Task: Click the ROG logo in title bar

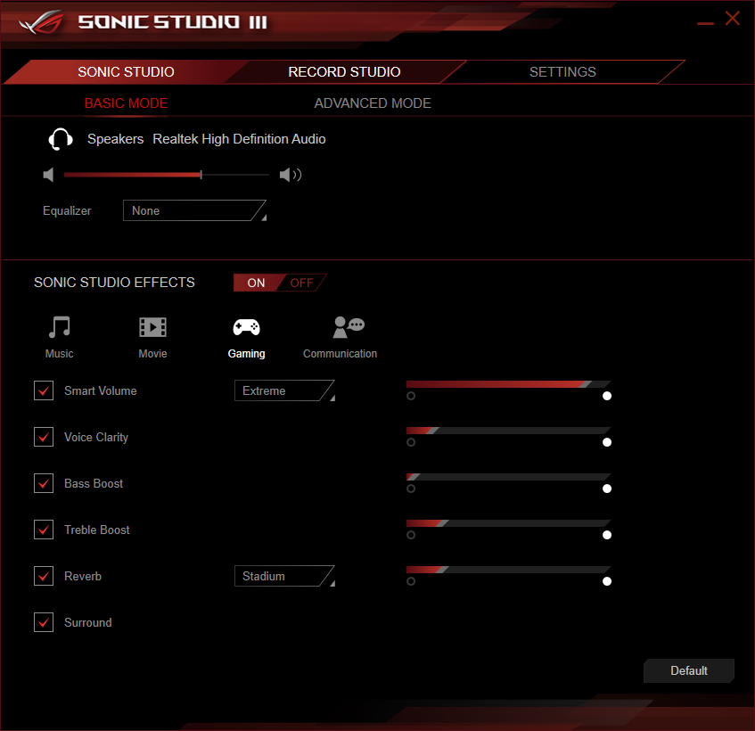Action: 41,22
